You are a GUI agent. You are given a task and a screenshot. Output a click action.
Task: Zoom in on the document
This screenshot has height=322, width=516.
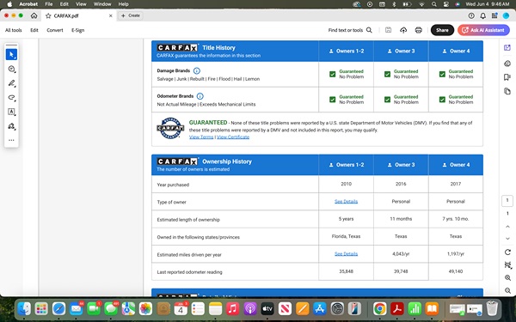(x=507, y=278)
